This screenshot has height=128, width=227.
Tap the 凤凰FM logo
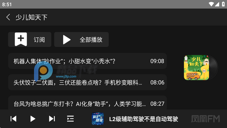tap(205, 119)
